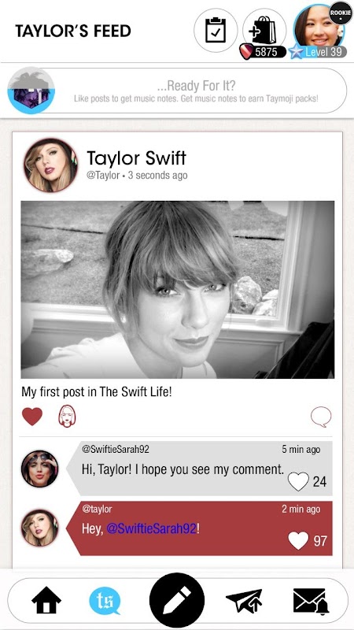Open the shopping bag store icon
The width and height of the screenshot is (354, 630).
264,30
